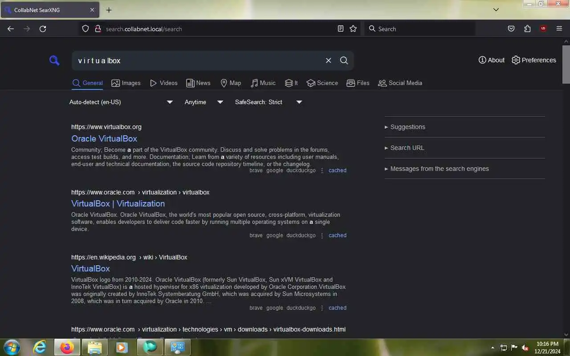The height and width of the screenshot is (356, 570).
Task: Open the About page
Action: 492,60
